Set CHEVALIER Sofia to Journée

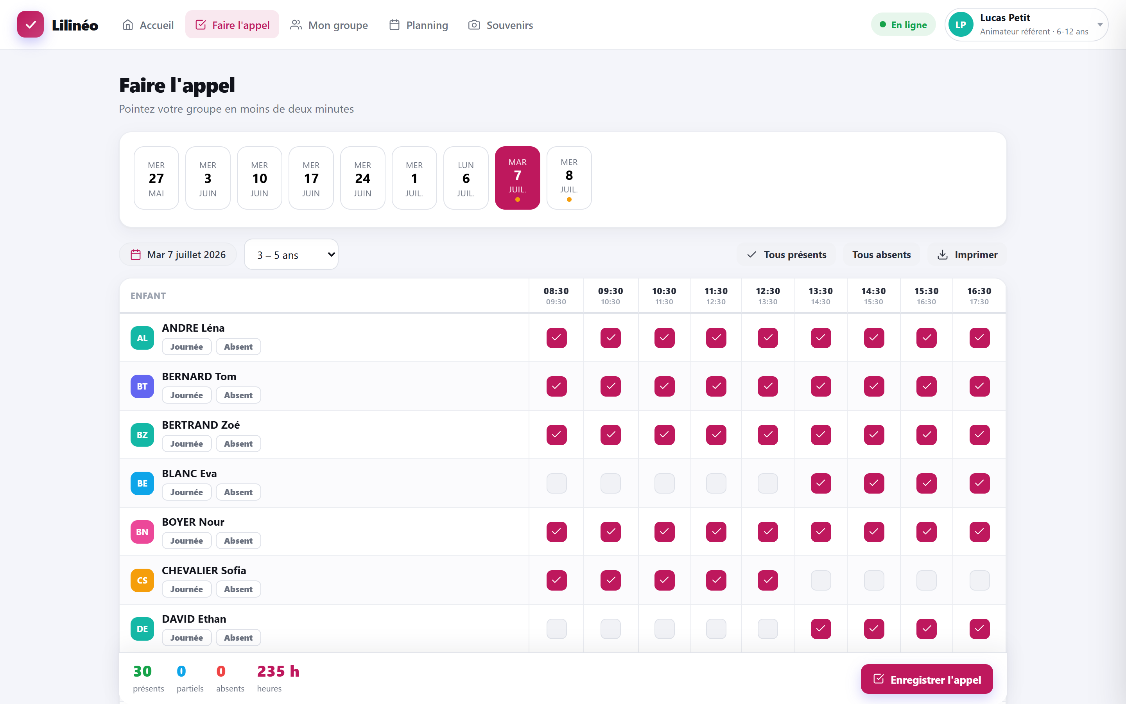186,589
